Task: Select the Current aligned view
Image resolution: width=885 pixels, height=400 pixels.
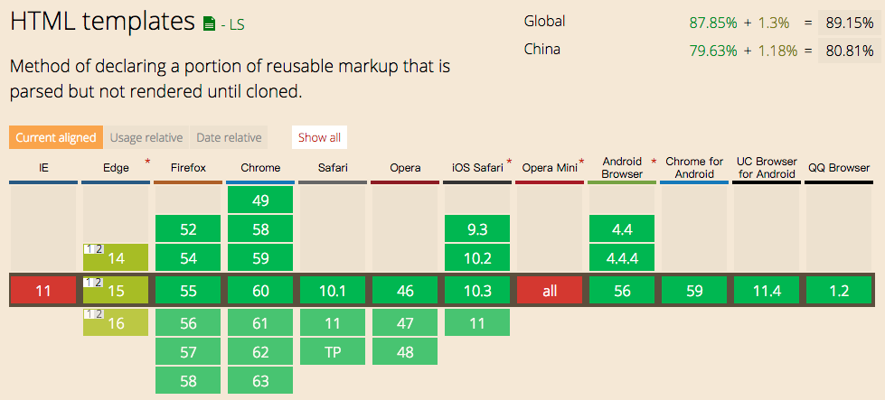Action: 55,137
